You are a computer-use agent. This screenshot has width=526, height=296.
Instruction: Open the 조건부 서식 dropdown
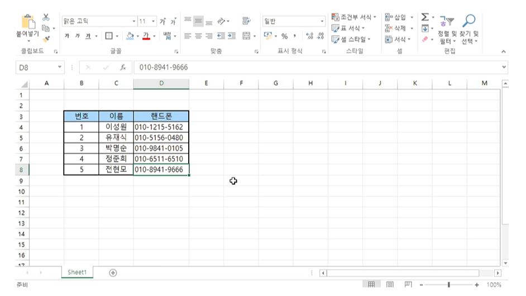click(x=354, y=17)
